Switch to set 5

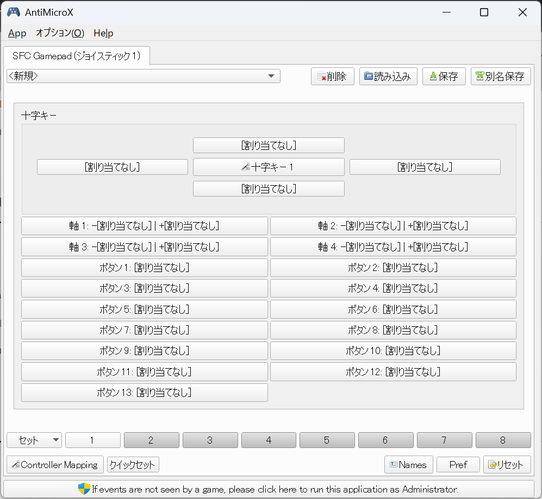click(x=327, y=440)
